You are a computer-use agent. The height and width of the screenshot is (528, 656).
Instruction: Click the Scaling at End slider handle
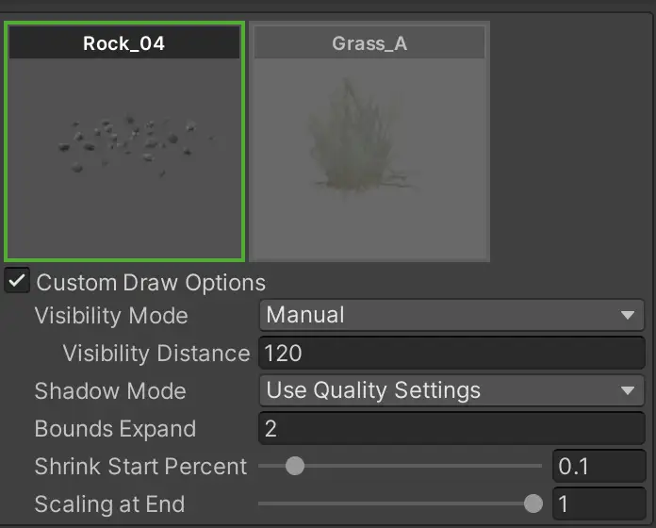(x=533, y=503)
